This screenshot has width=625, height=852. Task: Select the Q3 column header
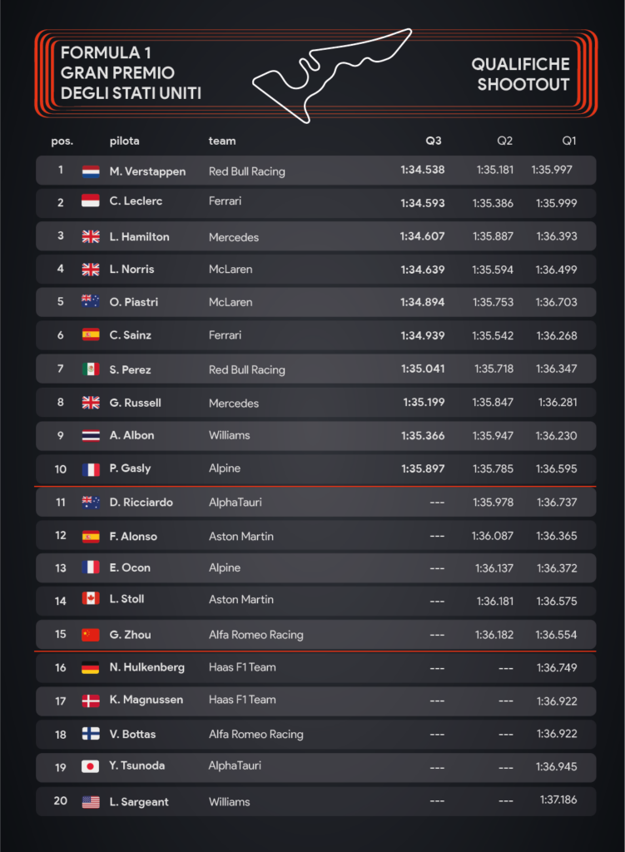[x=433, y=141]
